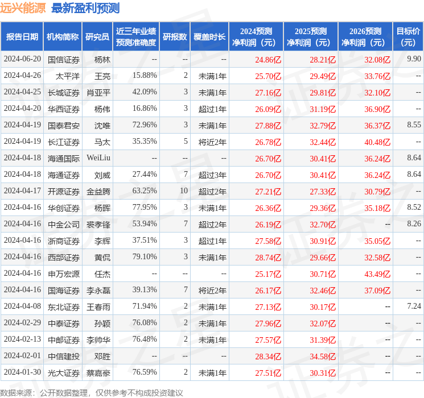Select the 长江证券 cell

pyautogui.click(x=64, y=142)
